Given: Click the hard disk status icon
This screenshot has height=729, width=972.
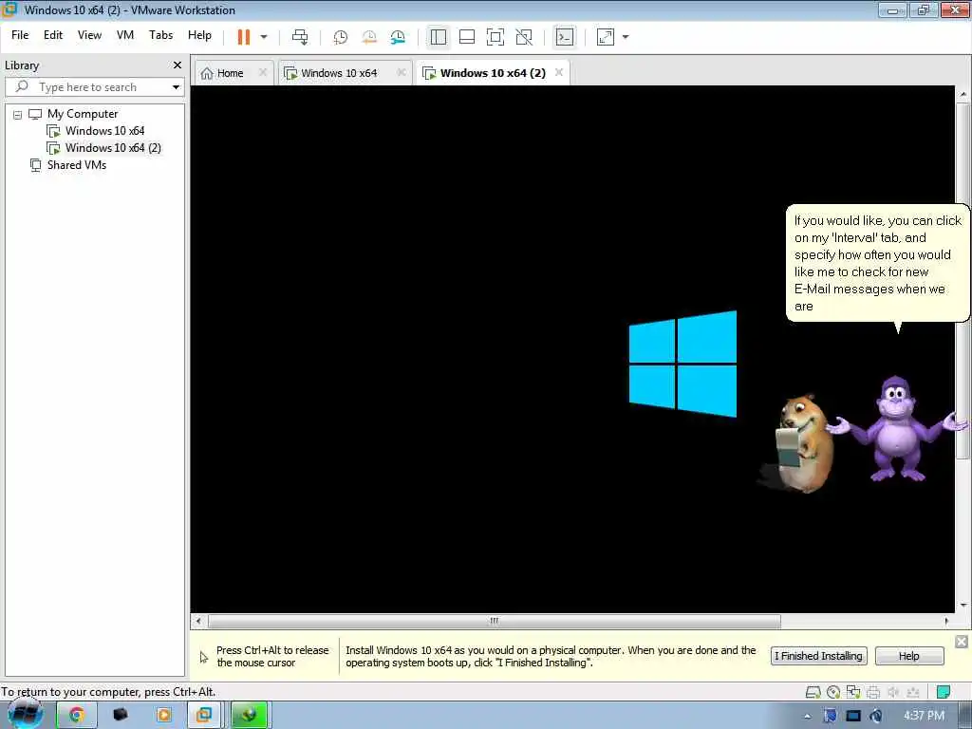Looking at the screenshot, I should tap(813, 692).
